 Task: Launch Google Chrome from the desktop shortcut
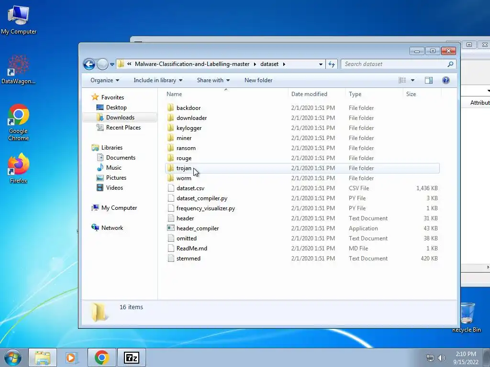(x=19, y=122)
